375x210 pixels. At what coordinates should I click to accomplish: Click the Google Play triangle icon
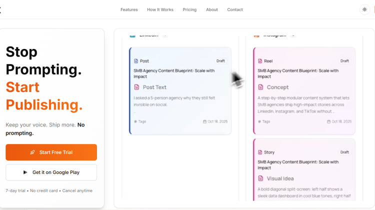25,172
